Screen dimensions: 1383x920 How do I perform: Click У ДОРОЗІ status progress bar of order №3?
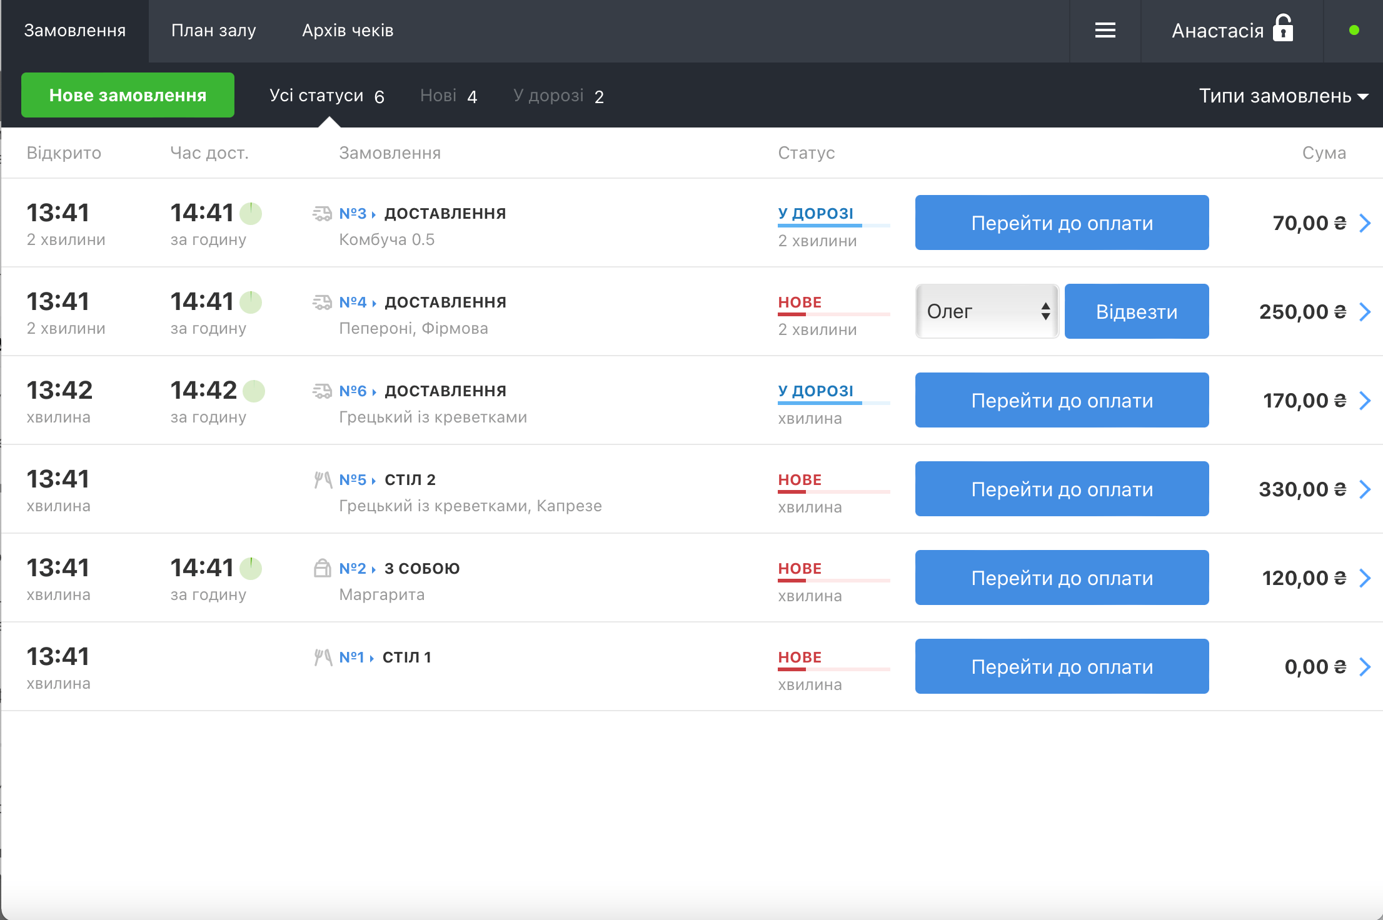(x=833, y=225)
